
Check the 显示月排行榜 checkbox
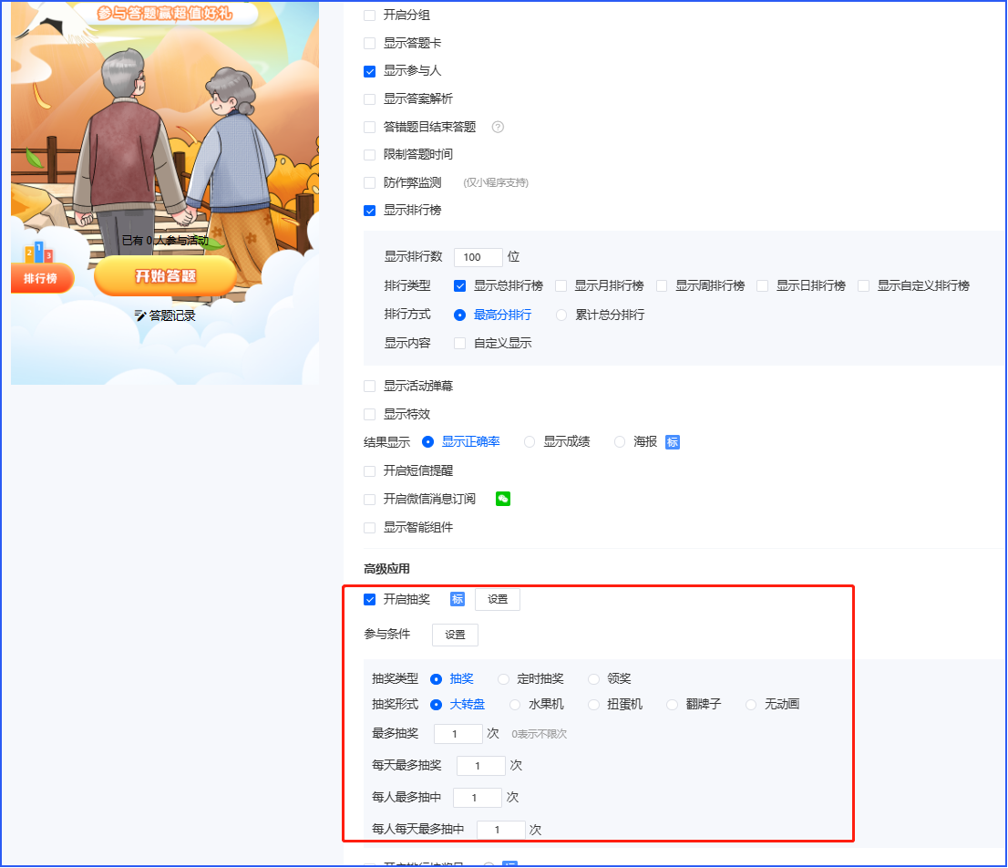click(561, 286)
